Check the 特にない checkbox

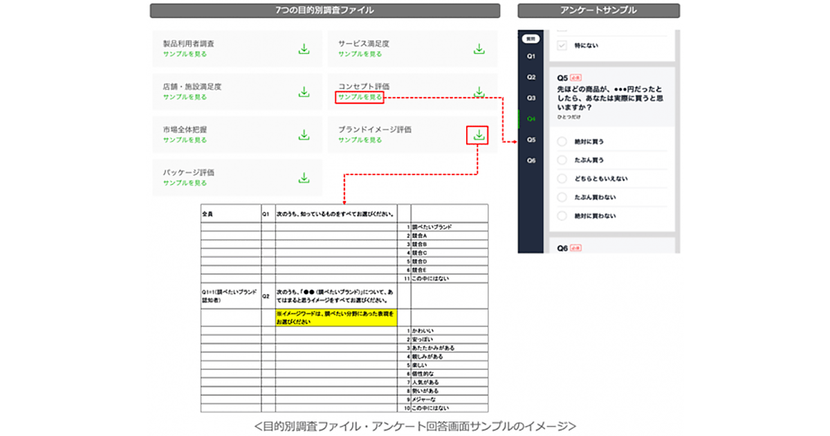[x=562, y=46]
